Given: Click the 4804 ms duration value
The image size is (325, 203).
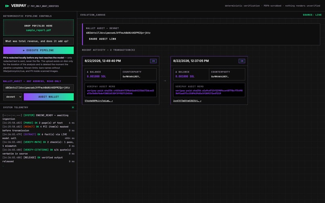Looking at the screenshot, I should pyautogui.click(x=69, y=138).
